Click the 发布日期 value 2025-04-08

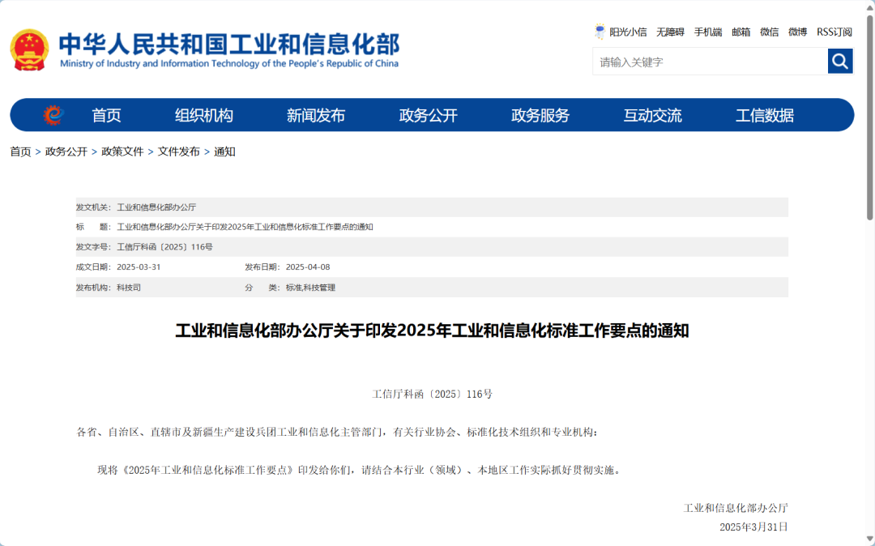pyautogui.click(x=308, y=267)
